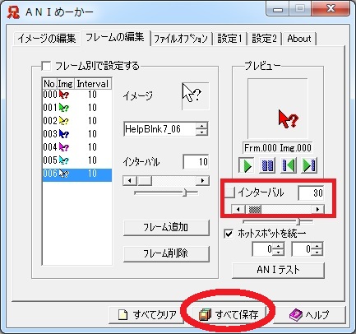This screenshot has height=334, width=356.
Task: Decrease first hotspot value with down arrow
Action: click(279, 253)
